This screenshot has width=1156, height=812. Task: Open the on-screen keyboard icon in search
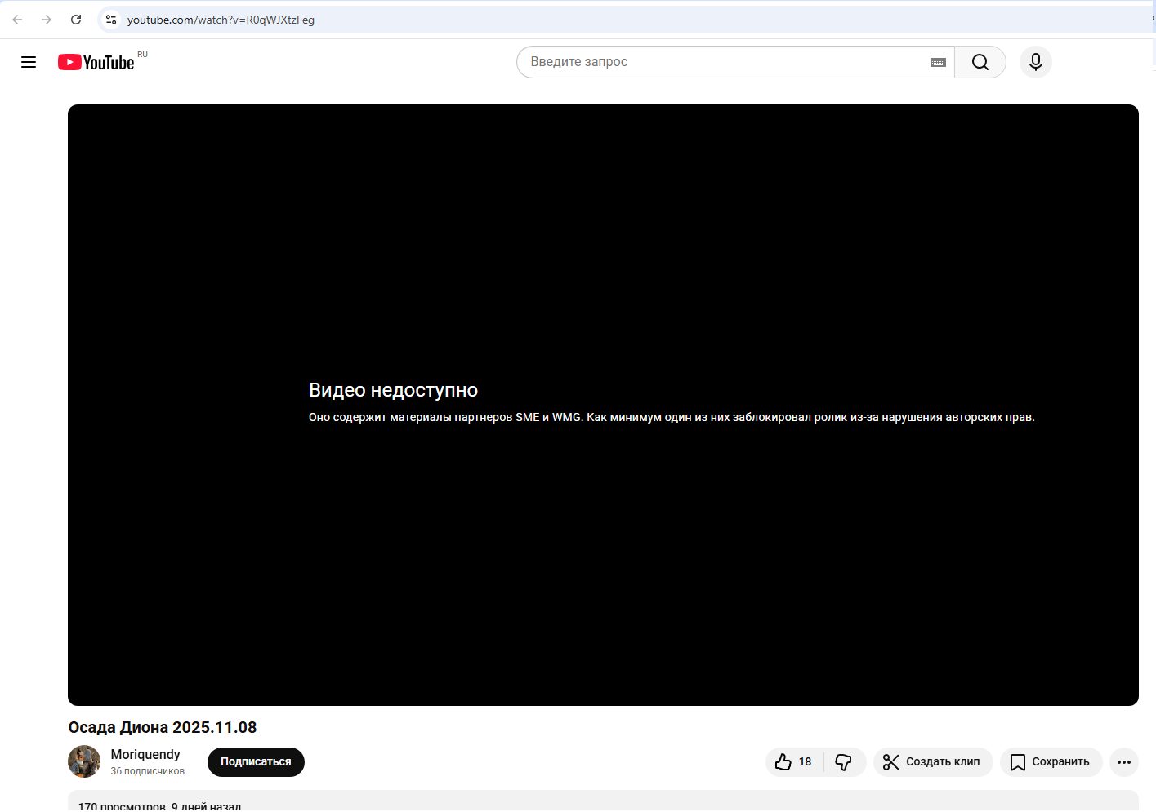click(938, 62)
